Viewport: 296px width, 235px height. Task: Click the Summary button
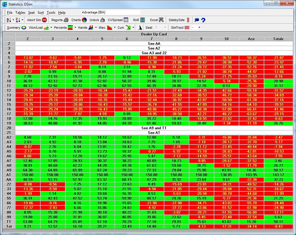point(16,28)
